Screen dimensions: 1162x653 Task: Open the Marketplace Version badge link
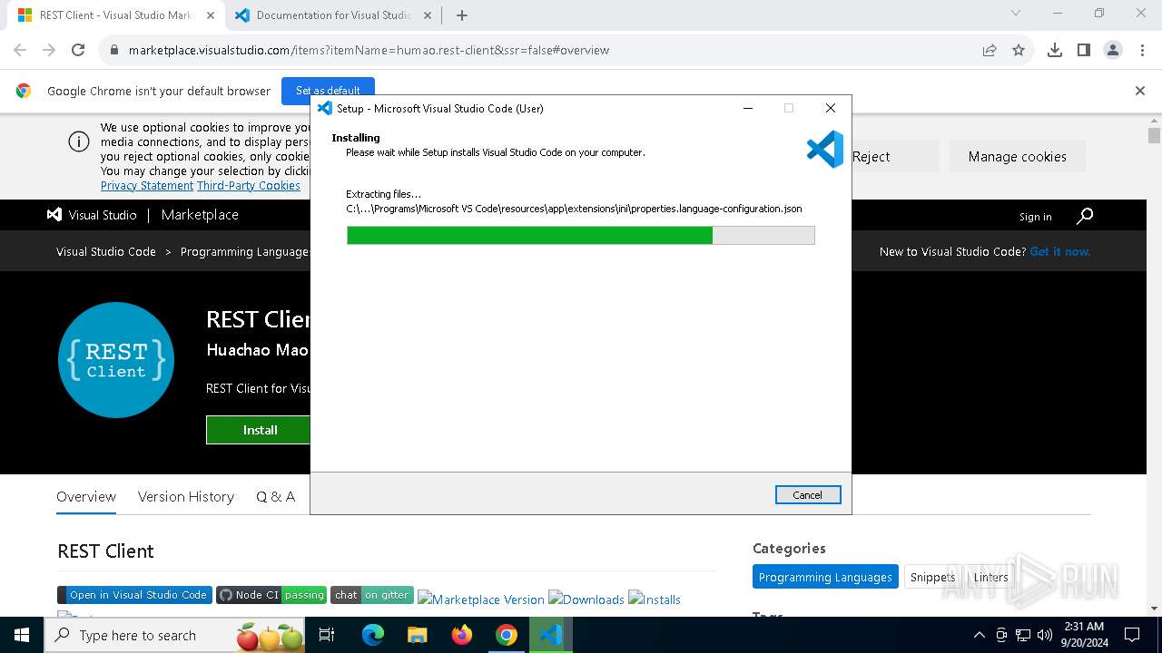(481, 599)
